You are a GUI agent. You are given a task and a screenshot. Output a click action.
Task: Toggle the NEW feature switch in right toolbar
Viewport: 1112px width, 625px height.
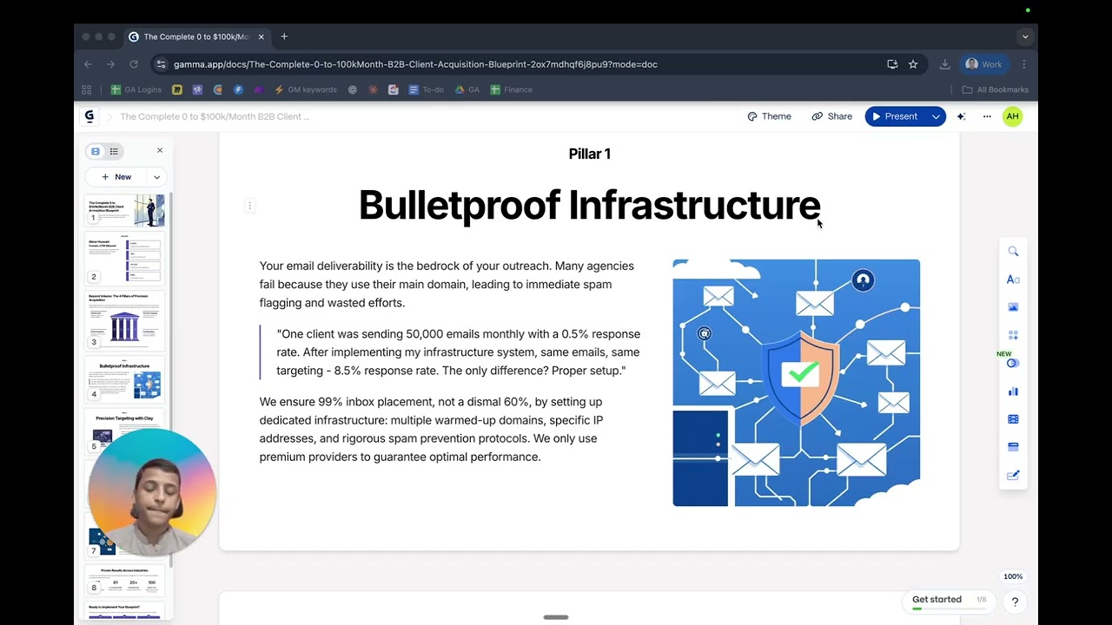pyautogui.click(x=1013, y=363)
